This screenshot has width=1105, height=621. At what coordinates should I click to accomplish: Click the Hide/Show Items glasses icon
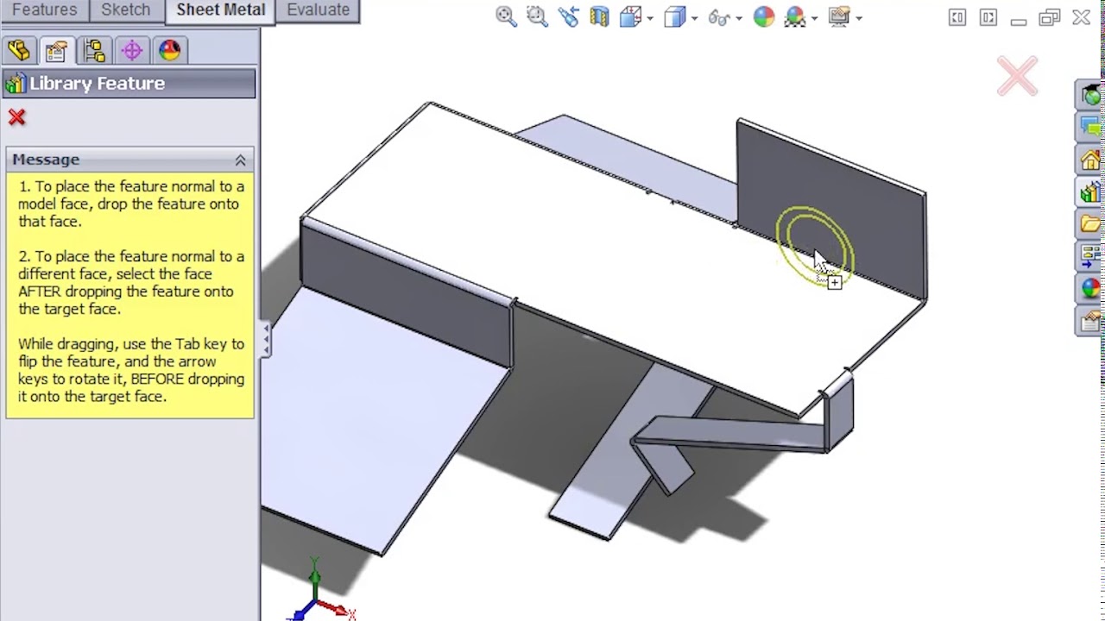(x=718, y=16)
